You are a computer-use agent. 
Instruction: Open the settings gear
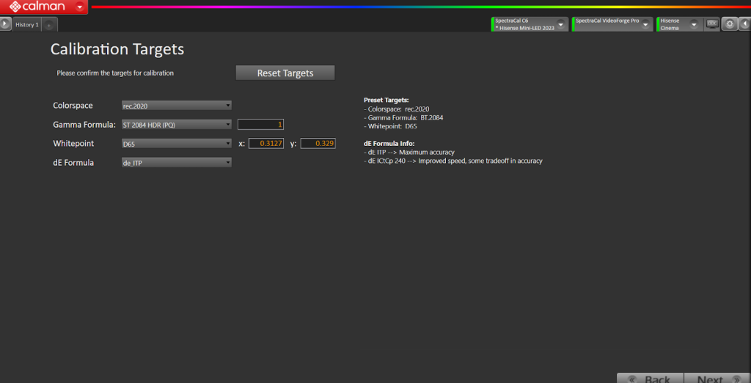(729, 24)
